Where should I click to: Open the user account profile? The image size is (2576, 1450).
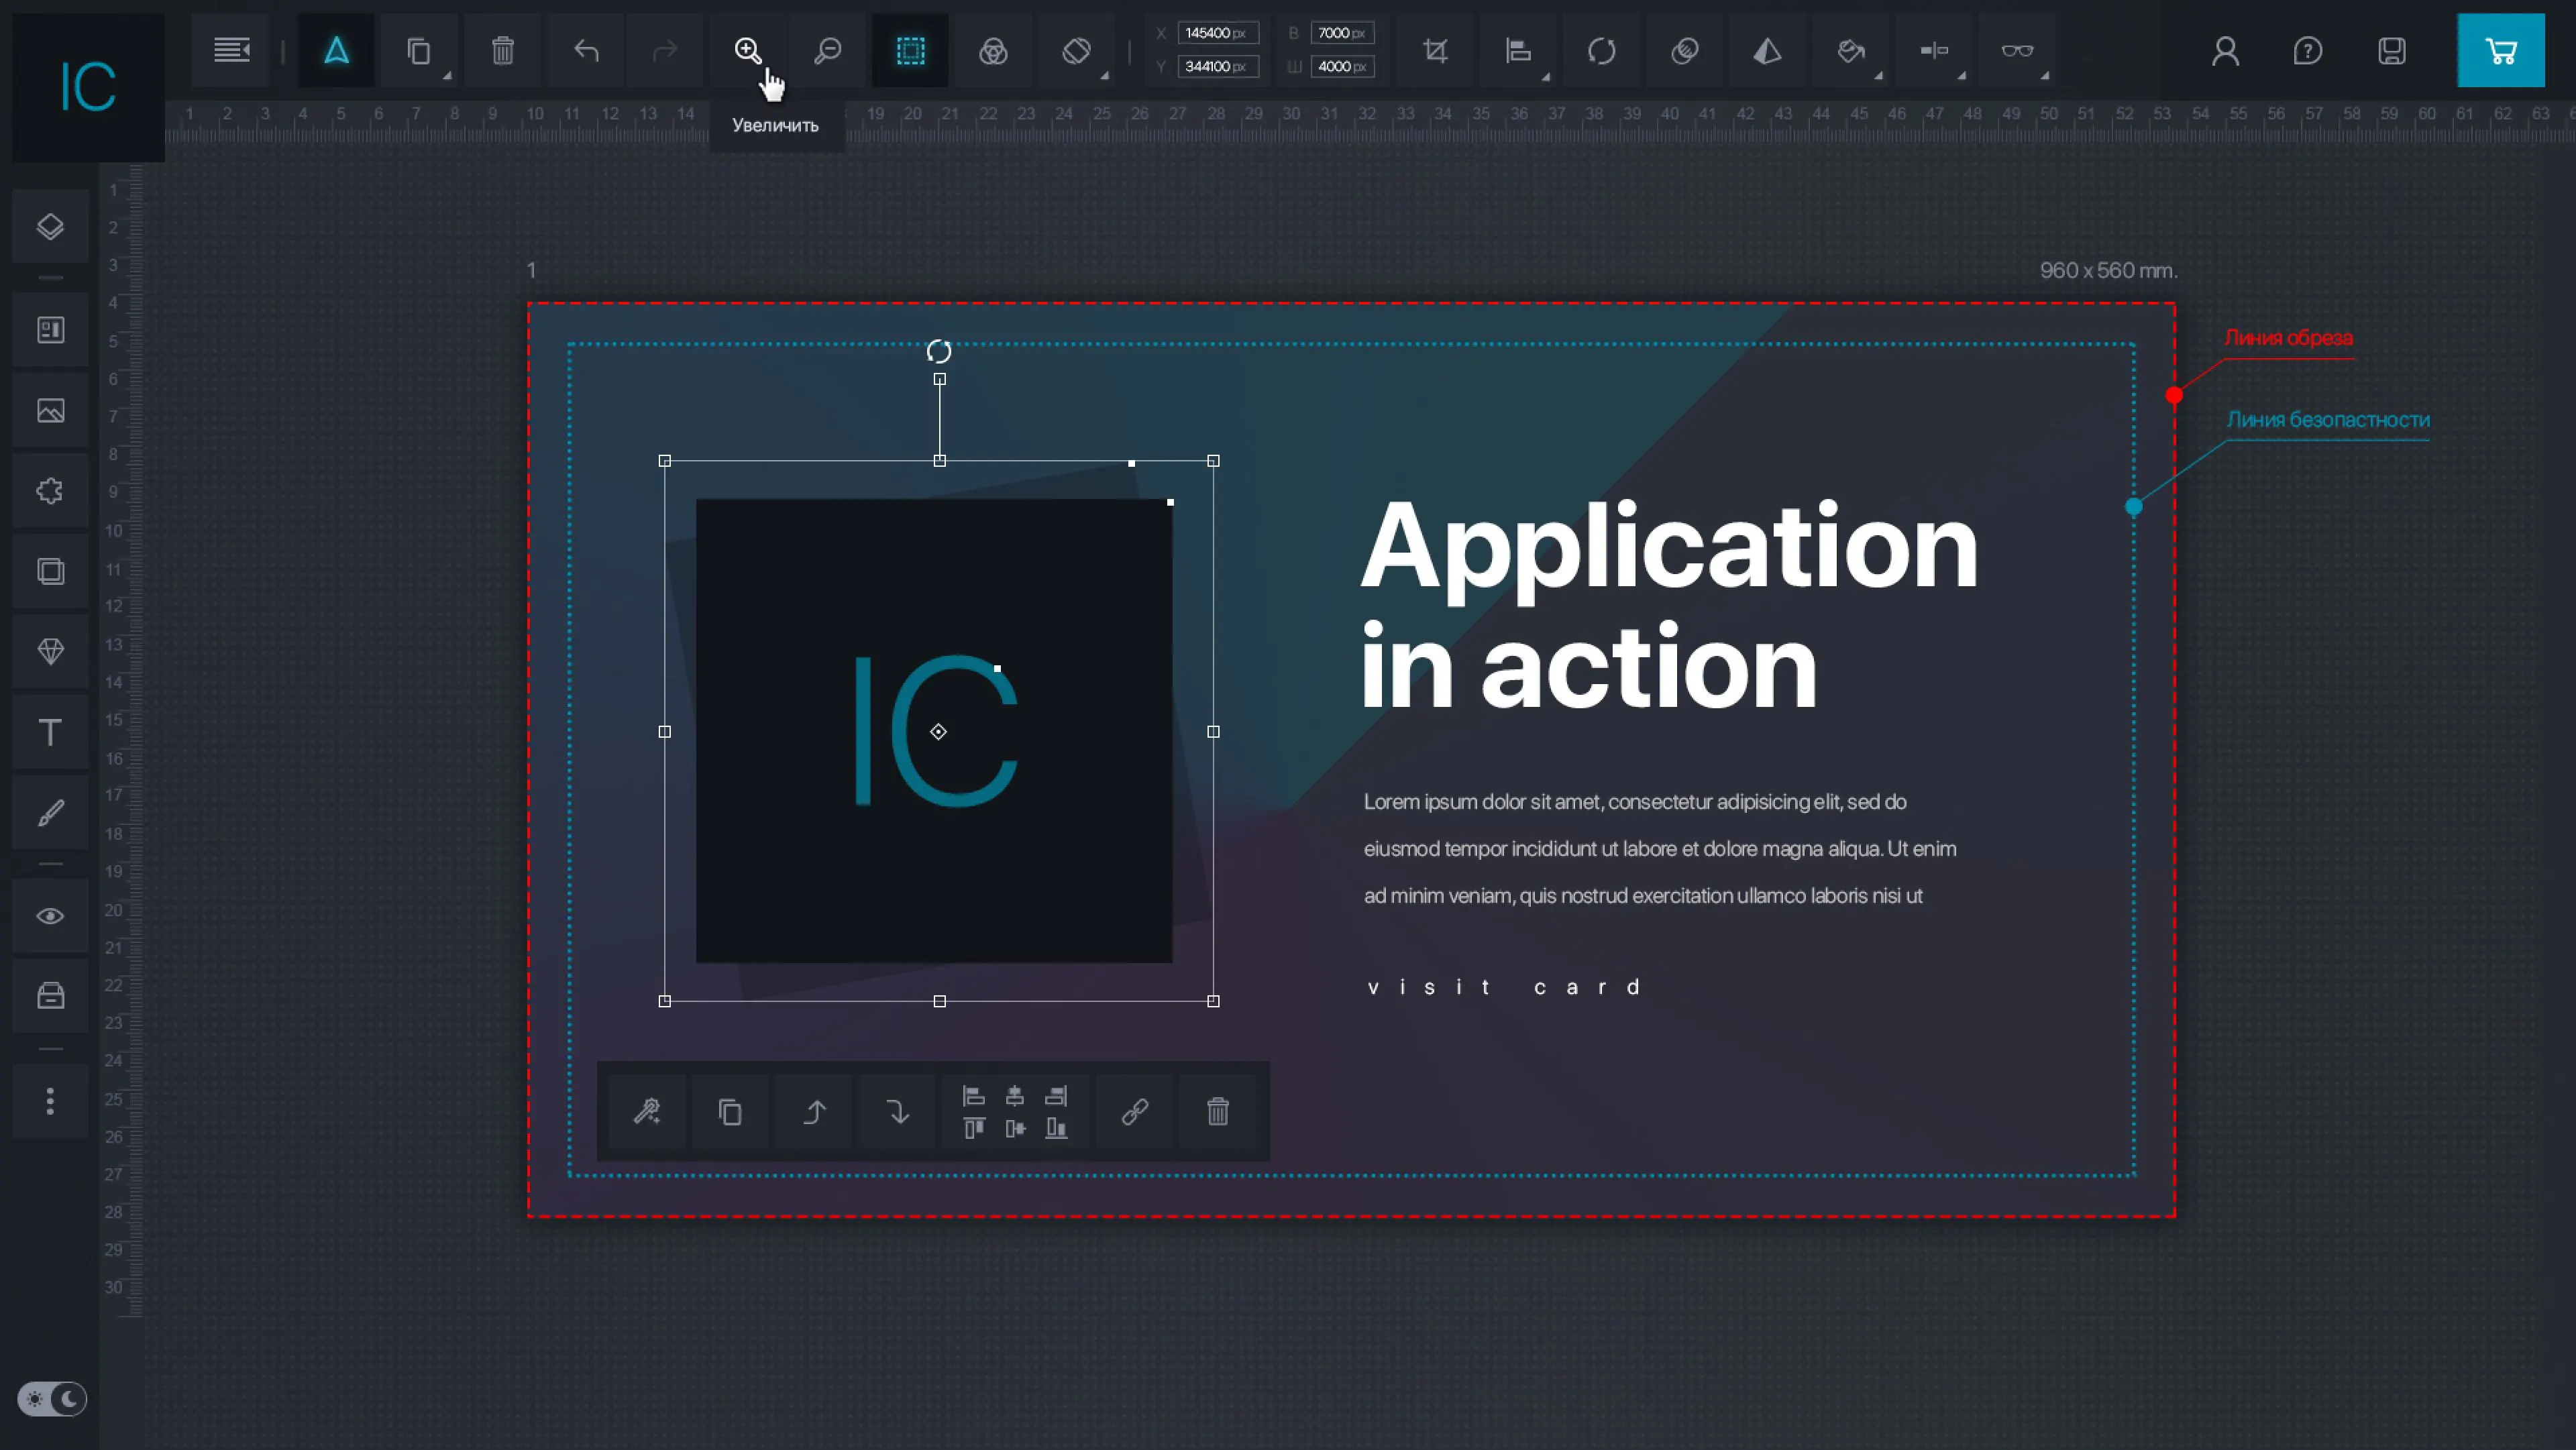pyautogui.click(x=2225, y=50)
